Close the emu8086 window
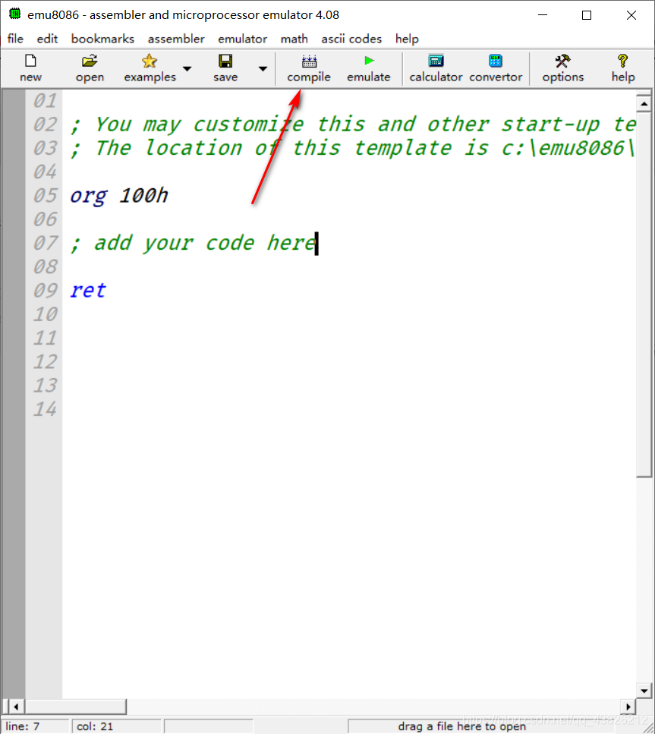Screen dimensions: 655x734 click(x=631, y=15)
